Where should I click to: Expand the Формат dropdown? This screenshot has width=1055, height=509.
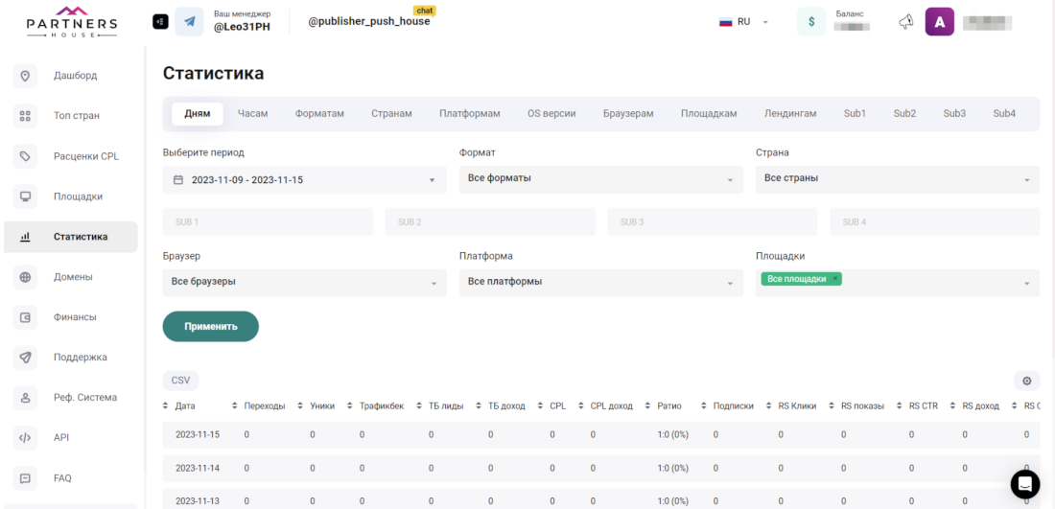coord(600,179)
